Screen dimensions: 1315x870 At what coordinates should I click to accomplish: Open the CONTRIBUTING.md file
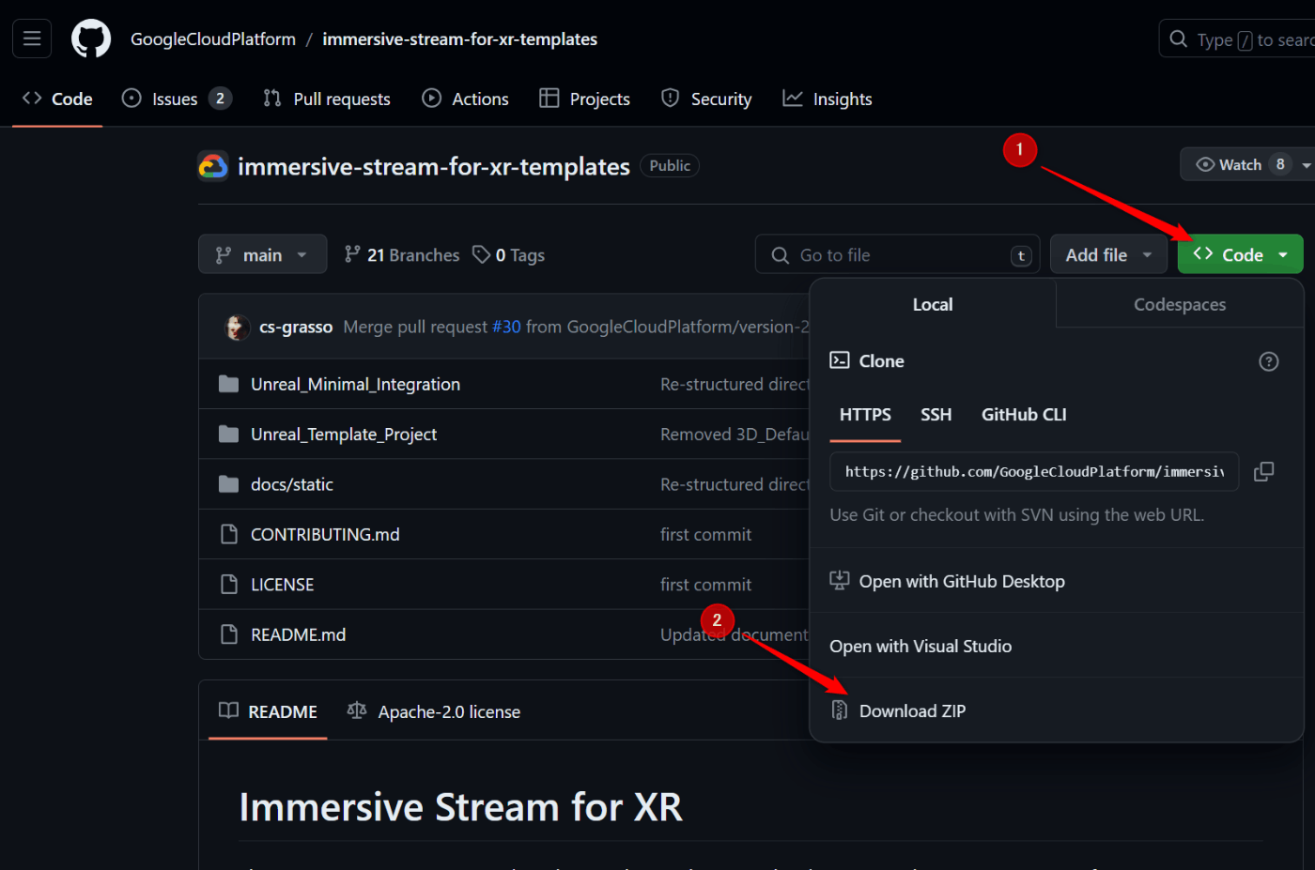[x=325, y=534]
